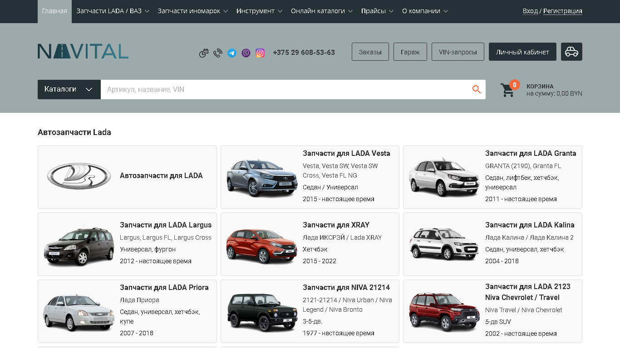
Task: Open Запчасти для LADA Priora title
Action: click(164, 287)
